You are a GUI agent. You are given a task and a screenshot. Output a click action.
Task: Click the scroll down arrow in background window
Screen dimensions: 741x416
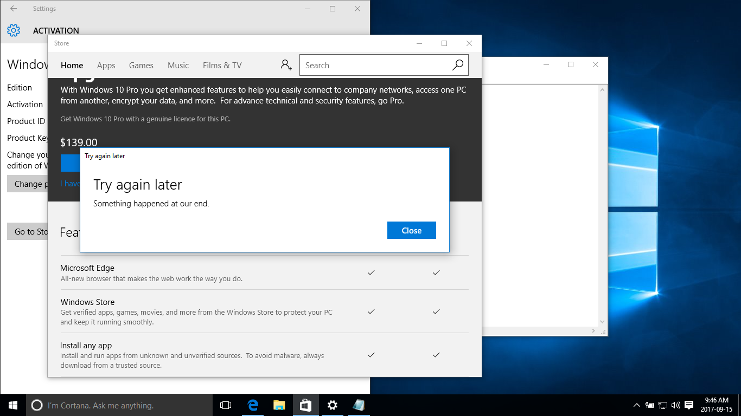[603, 322]
